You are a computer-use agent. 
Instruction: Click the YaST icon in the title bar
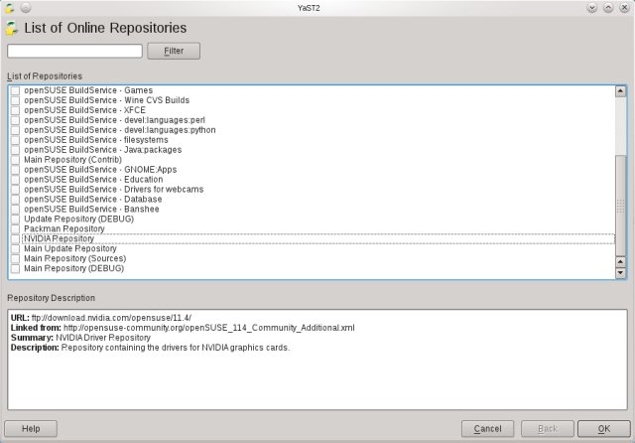(9, 8)
